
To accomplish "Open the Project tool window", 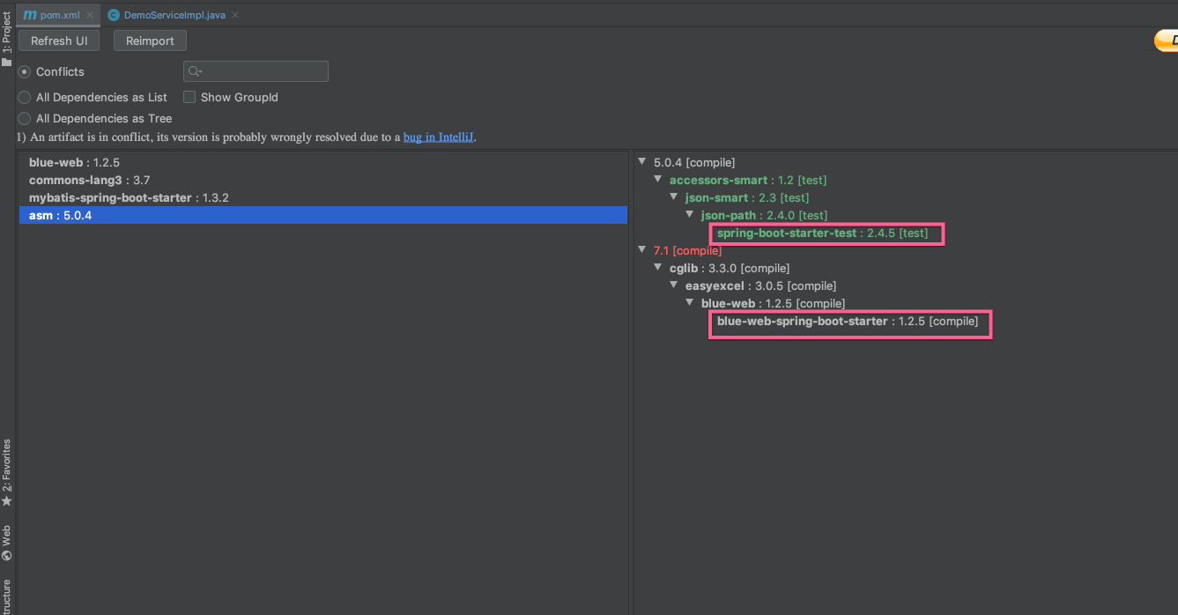I will point(7,40).
